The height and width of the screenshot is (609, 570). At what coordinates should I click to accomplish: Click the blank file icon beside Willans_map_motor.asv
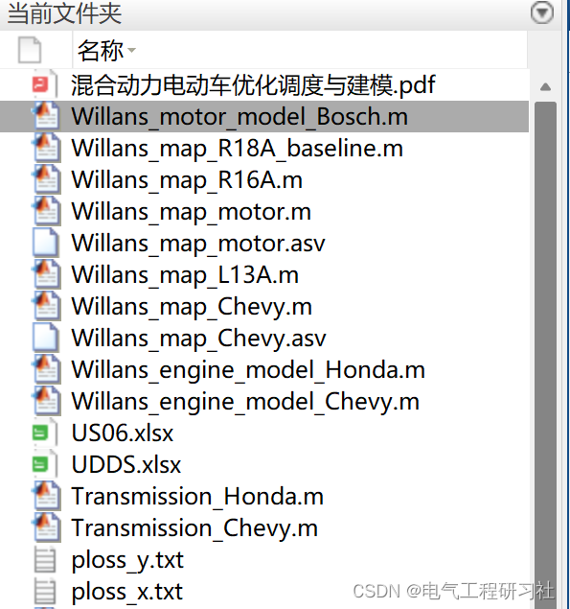point(46,243)
